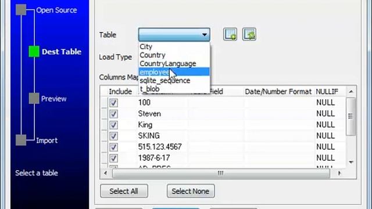Toggle Include checkbox for 1987-6-17 row
The width and height of the screenshot is (372, 209).
coord(113,158)
